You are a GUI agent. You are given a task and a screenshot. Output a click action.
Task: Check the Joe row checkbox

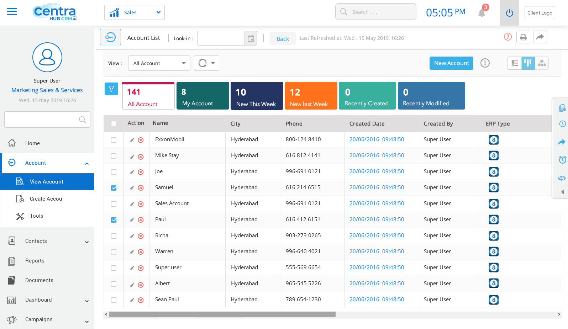(x=114, y=172)
